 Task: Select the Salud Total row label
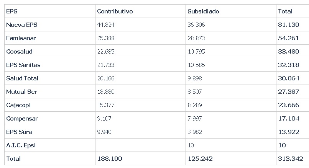coord(22,78)
